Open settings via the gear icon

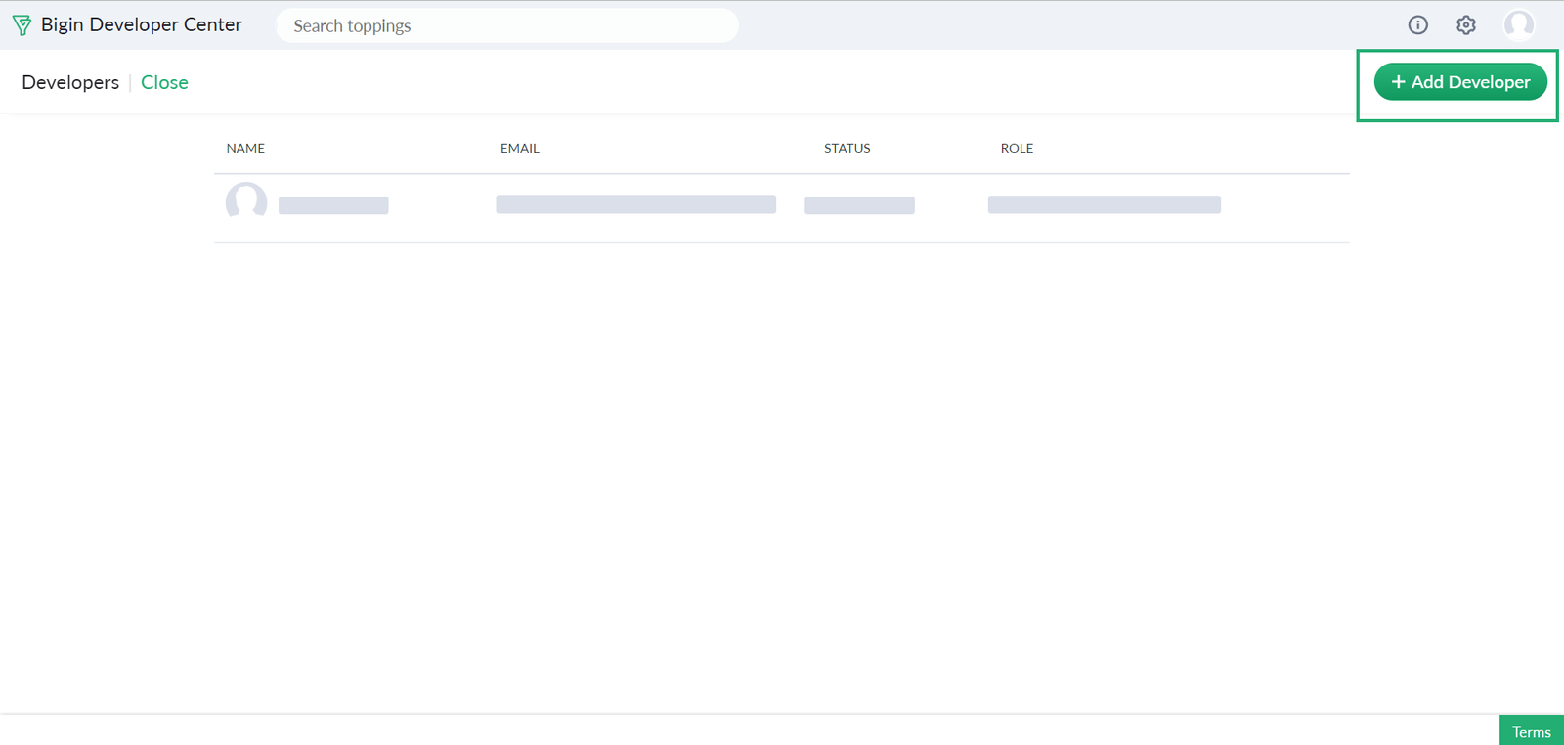(1465, 25)
